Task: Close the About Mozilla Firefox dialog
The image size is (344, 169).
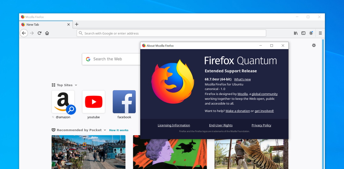Action: (x=283, y=46)
